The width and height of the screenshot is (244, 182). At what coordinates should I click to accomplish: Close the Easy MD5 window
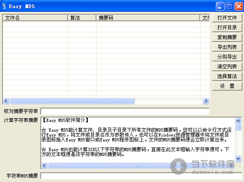[239, 6]
